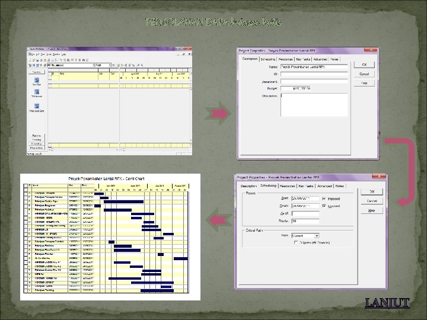
Task: Click OK in the dialog with Budget field
Action: pyautogui.click(x=364, y=65)
